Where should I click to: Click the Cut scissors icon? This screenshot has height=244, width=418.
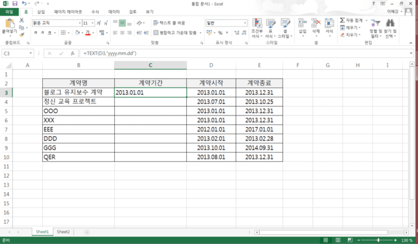click(x=22, y=20)
